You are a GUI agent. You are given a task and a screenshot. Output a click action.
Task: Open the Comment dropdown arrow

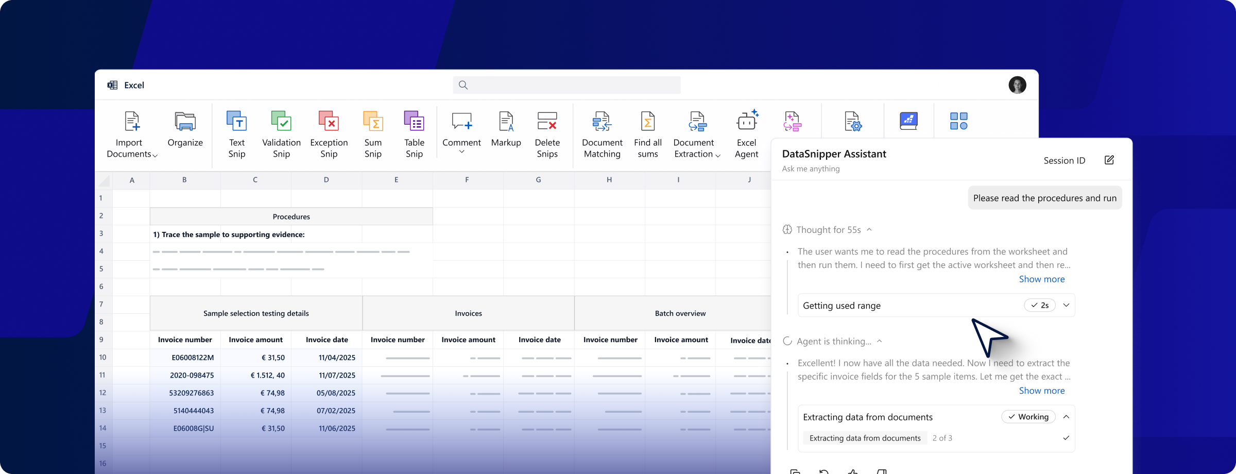pyautogui.click(x=462, y=152)
